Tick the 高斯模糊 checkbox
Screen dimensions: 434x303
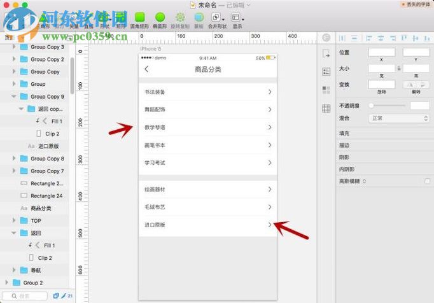[427, 181]
